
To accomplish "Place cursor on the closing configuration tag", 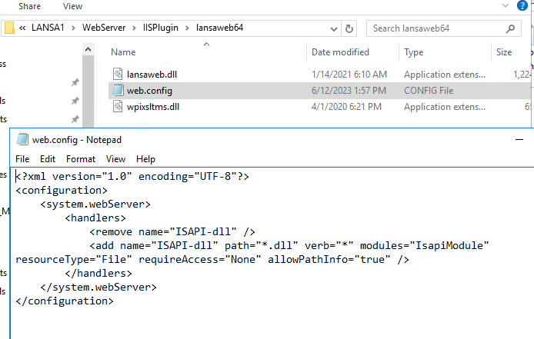I will point(65,301).
